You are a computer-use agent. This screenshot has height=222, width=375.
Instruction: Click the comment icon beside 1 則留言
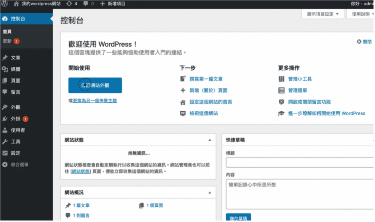coord(68,216)
